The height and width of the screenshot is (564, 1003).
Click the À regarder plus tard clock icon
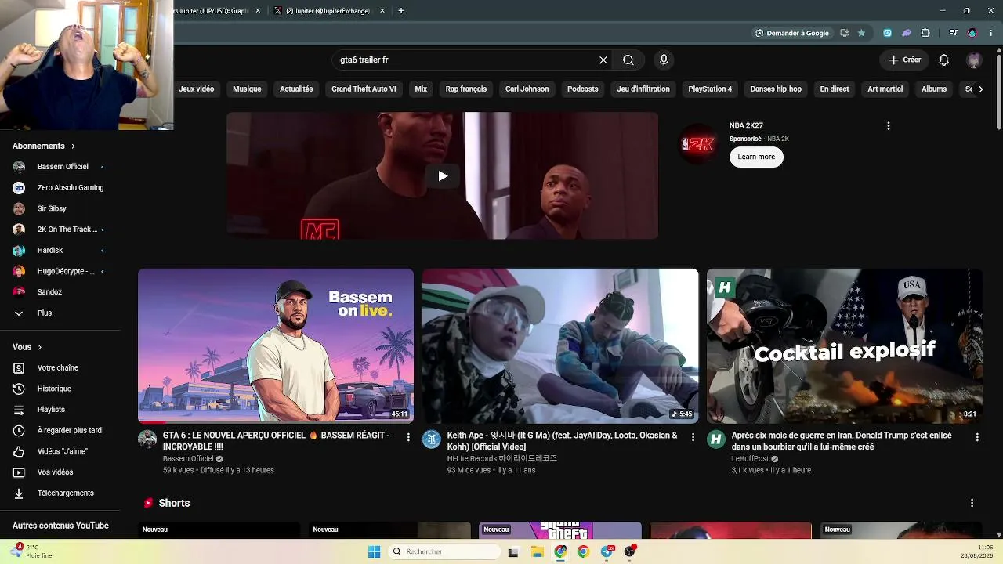coord(19,431)
